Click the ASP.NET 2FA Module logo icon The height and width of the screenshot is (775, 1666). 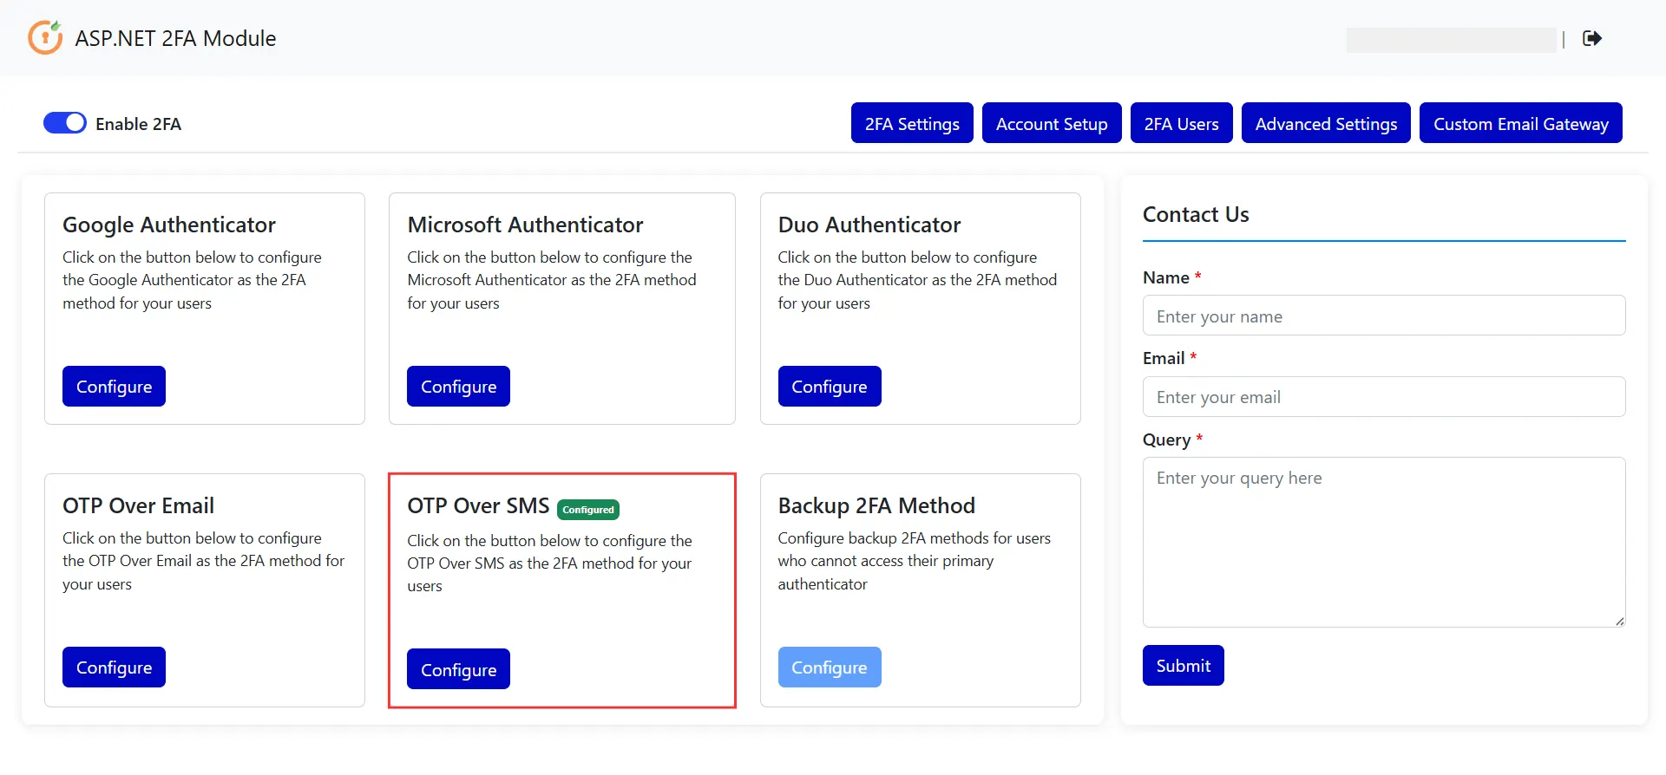coord(45,37)
